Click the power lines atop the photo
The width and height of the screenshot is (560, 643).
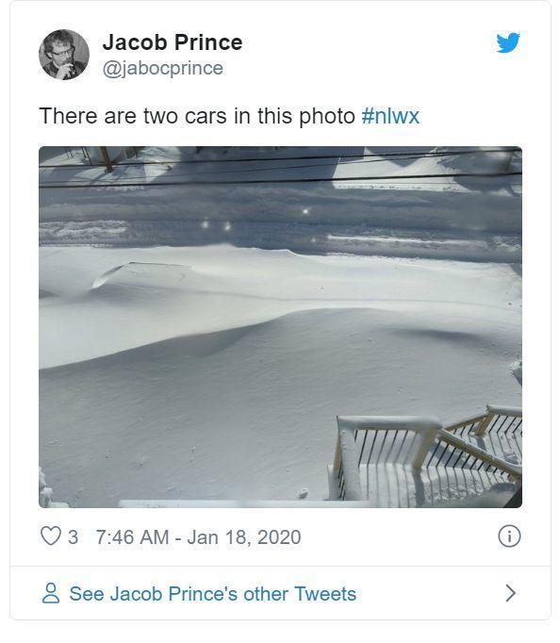click(280, 169)
